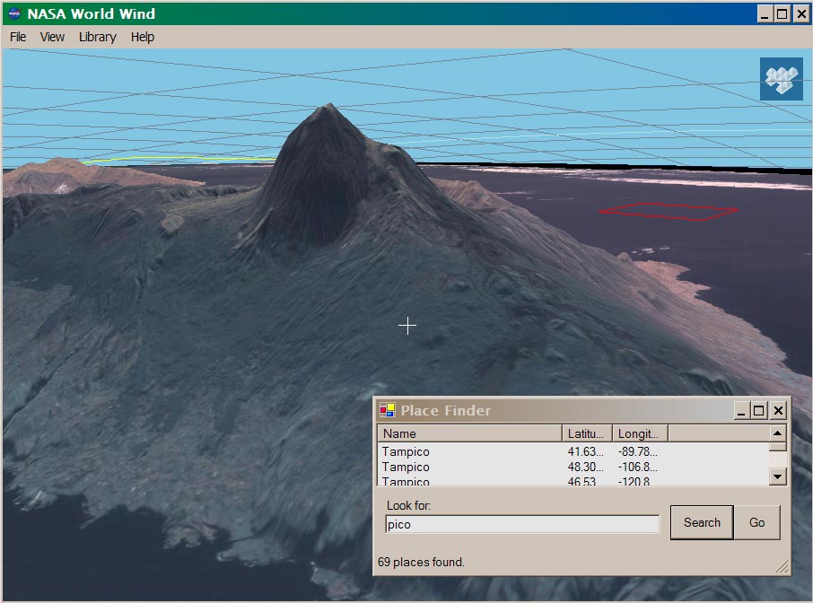Select the Tampico row with latitude 48.30

pos(573,467)
